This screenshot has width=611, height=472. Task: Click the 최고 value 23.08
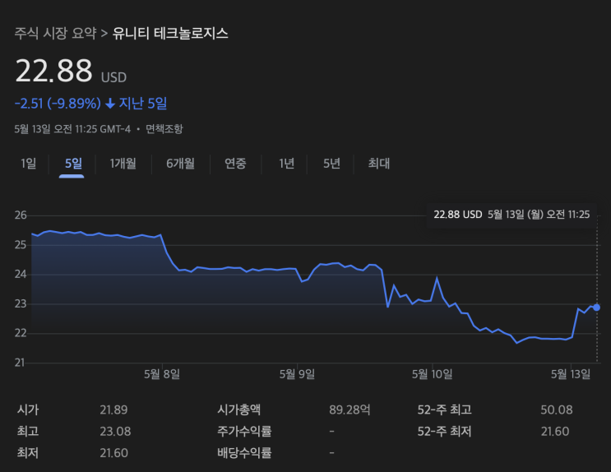point(115,432)
